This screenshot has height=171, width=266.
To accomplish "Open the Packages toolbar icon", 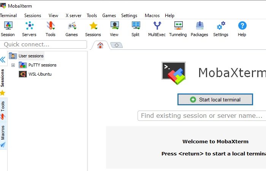I will tap(199, 29).
